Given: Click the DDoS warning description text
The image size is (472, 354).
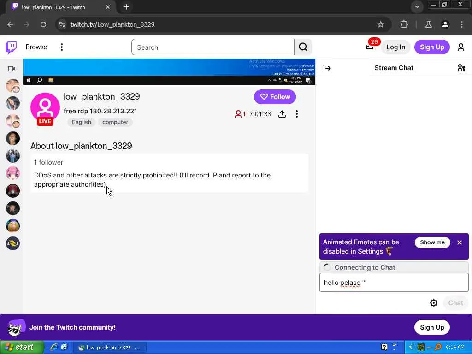Looking at the screenshot, I should click(152, 180).
